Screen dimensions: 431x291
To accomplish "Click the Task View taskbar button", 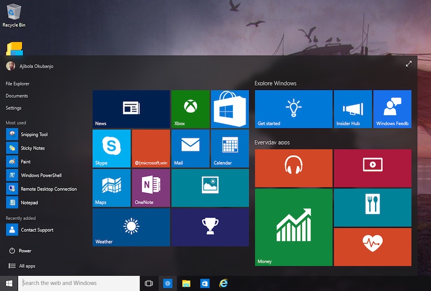I will point(149,284).
